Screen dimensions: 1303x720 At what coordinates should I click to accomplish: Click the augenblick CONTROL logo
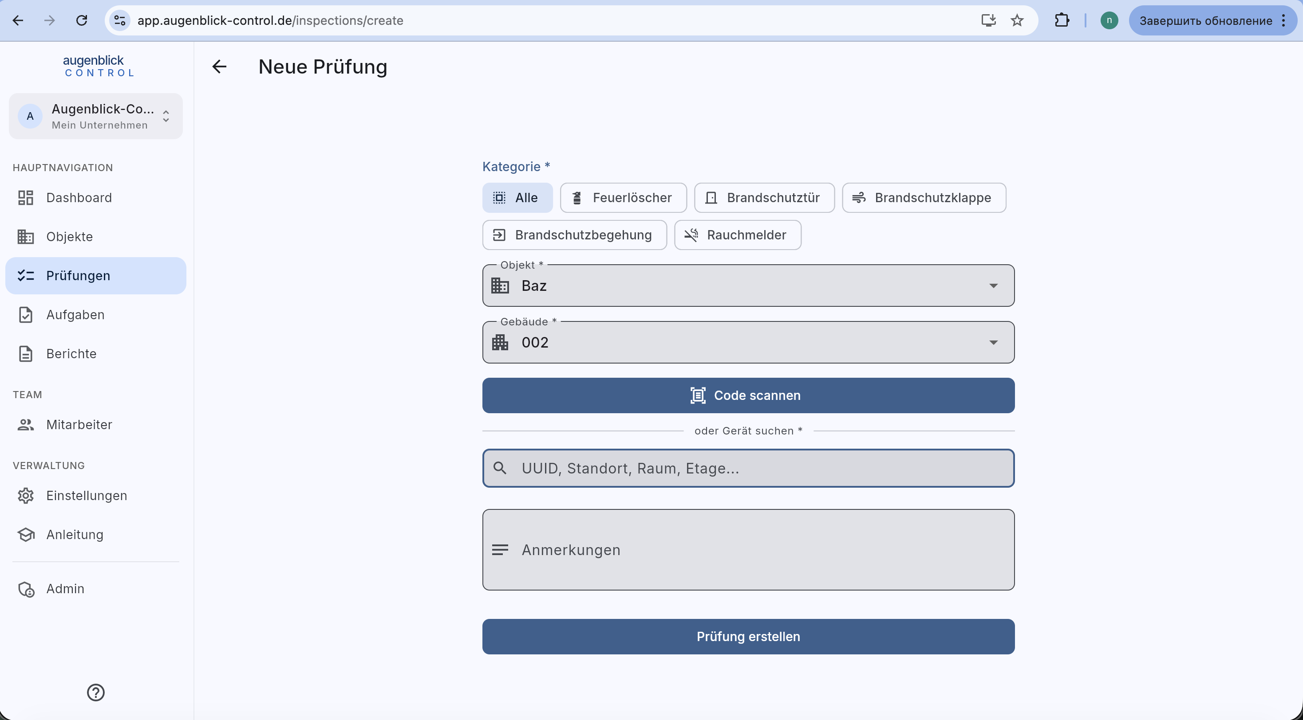(99, 66)
